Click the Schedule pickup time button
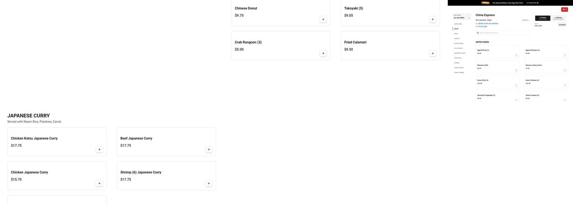Screen dimensions: 573x204 (562, 25)
